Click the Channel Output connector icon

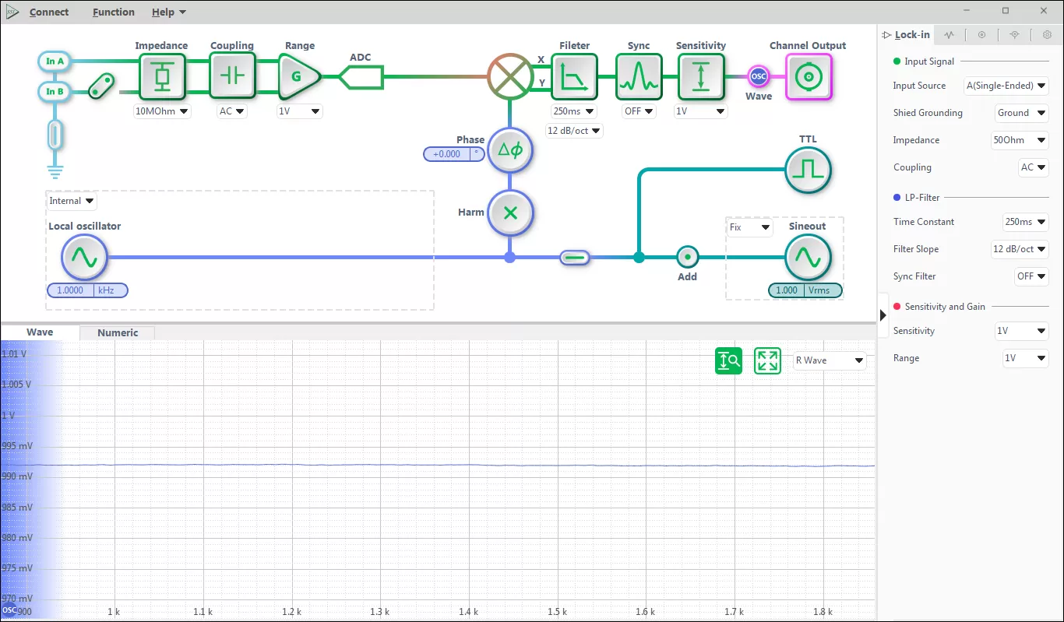click(x=809, y=76)
